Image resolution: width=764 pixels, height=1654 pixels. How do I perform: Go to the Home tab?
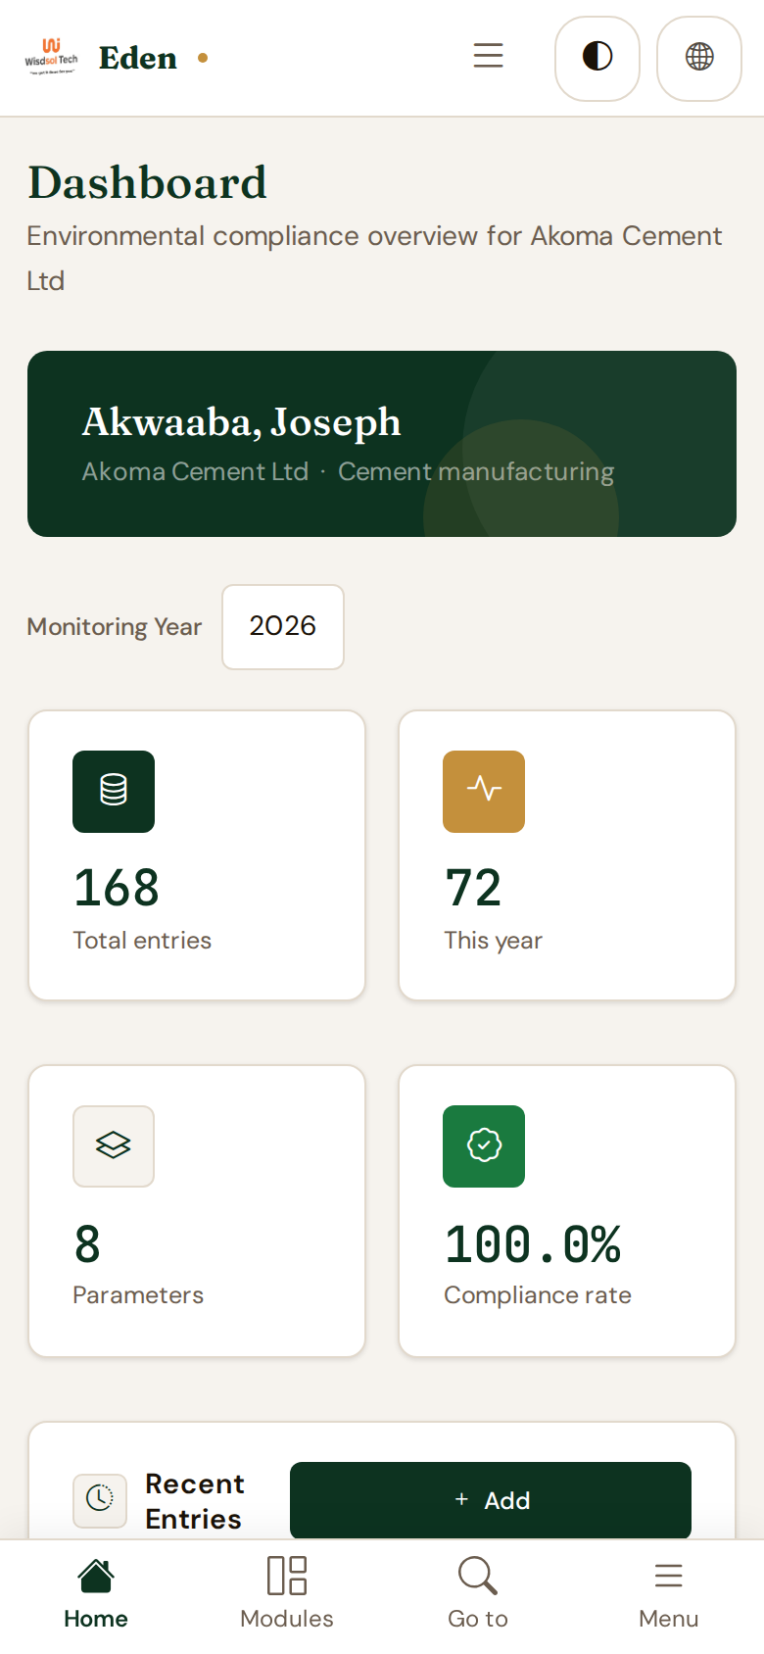tap(96, 1593)
